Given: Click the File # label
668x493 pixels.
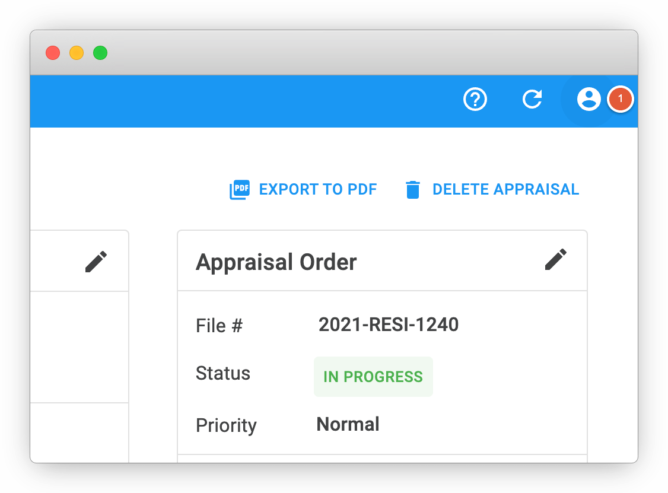Looking at the screenshot, I should click(x=218, y=325).
